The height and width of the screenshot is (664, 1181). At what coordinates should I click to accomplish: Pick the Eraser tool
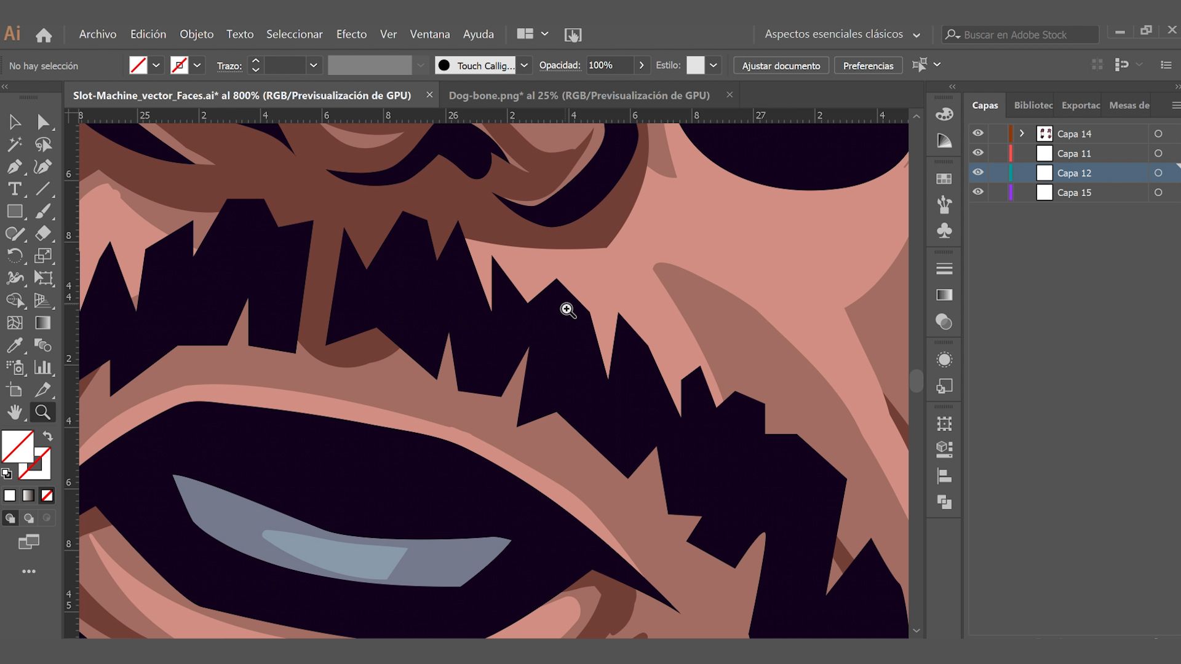tap(44, 234)
